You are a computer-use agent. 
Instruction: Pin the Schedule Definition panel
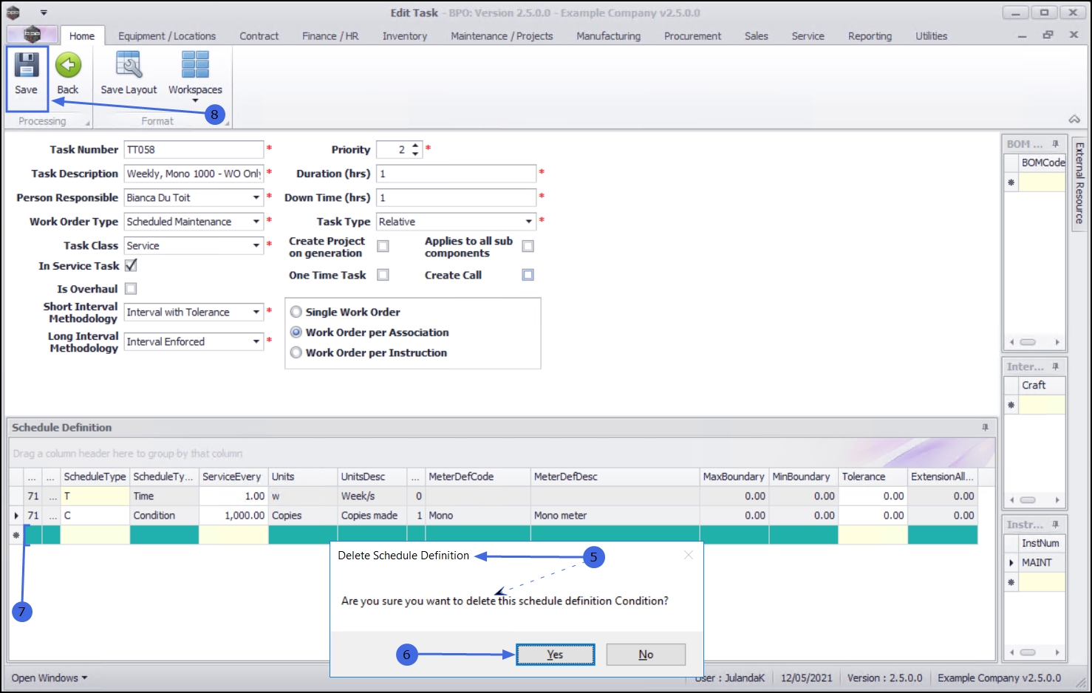point(985,428)
